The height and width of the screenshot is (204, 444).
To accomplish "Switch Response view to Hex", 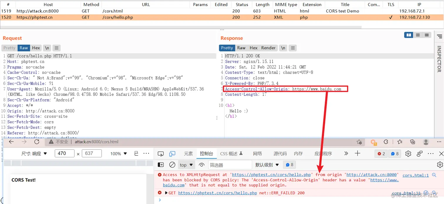I will point(254,48).
